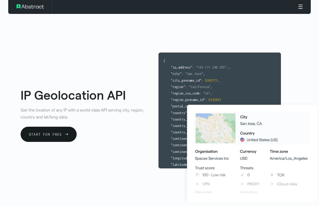Click the Anonymous label

[x=249, y=192]
